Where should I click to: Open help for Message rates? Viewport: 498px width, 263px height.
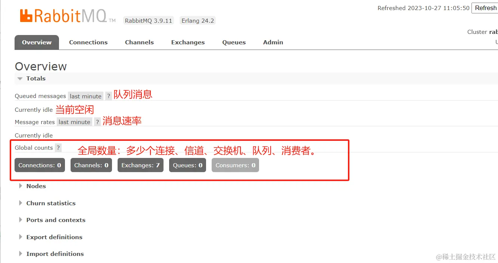click(x=97, y=122)
